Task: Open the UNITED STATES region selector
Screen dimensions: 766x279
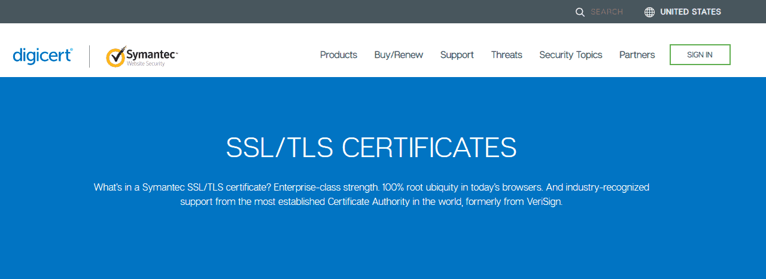Action: click(x=691, y=12)
